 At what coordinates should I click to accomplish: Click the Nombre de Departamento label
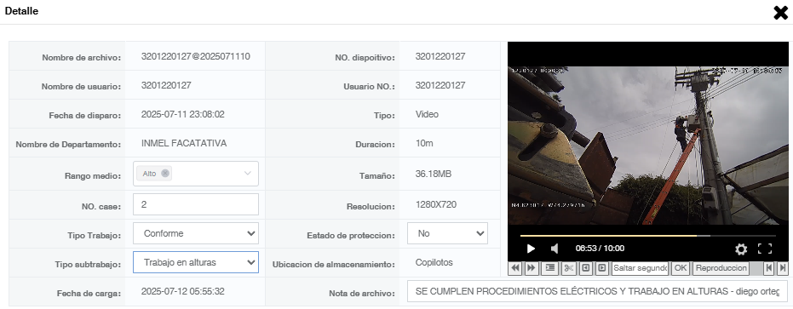[68, 145]
